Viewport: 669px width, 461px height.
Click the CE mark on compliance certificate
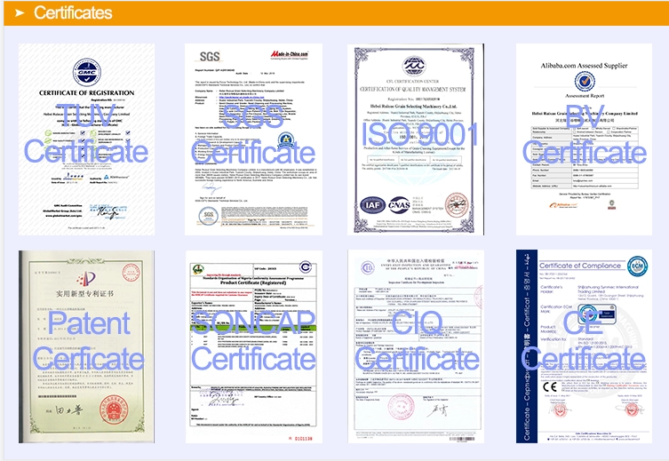point(552,385)
